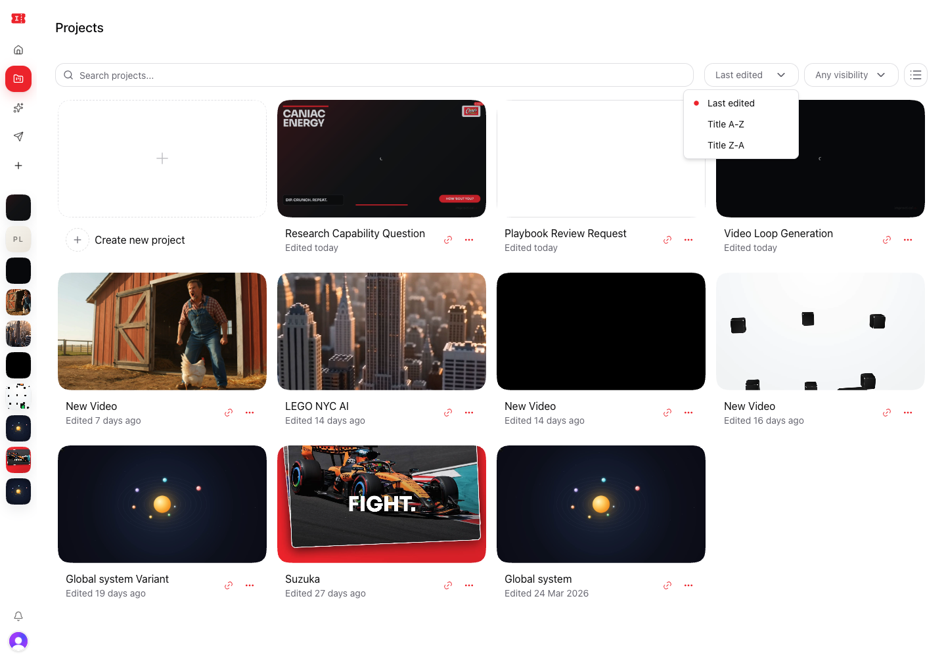Image resolution: width=946 pixels, height=657 pixels.
Task: Choose Title Z-A sort option
Action: [741, 145]
